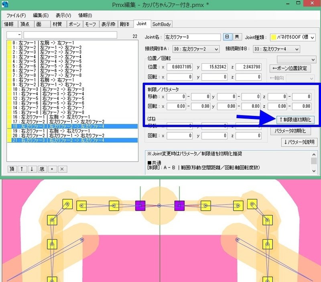Switch to the SoftBody tab
Image resolution: width=321 pixels, height=282 pixels.
[162, 24]
